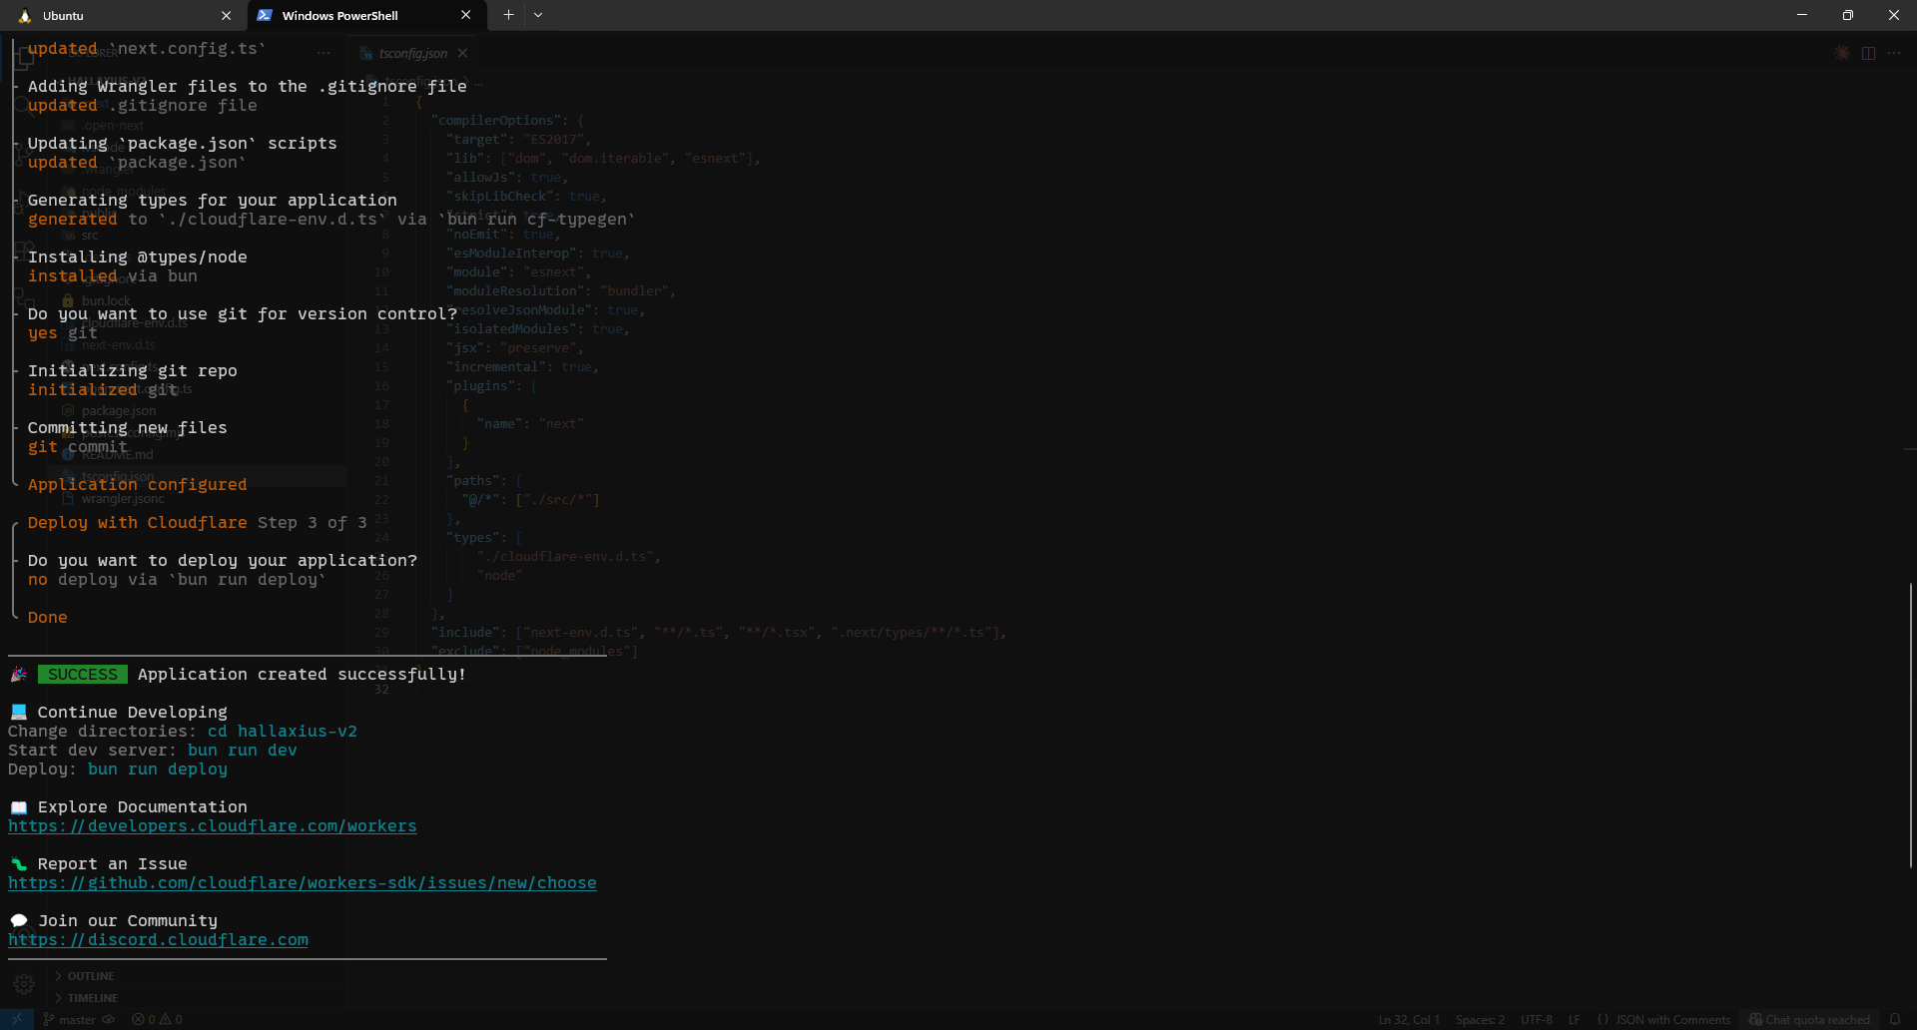The width and height of the screenshot is (1917, 1030).
Task: Click the notifications bell in VS Code behind
Action: [x=1895, y=1020]
